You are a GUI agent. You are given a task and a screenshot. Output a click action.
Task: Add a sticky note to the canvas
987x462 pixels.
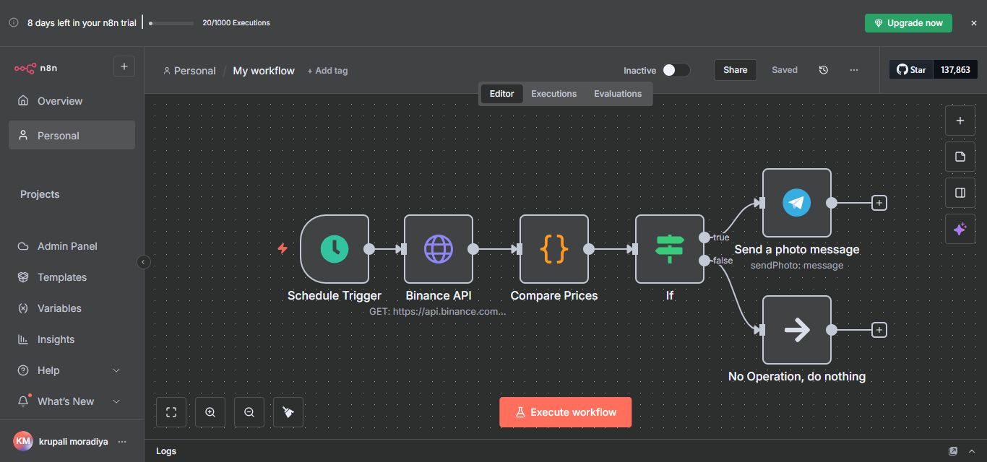tap(960, 157)
